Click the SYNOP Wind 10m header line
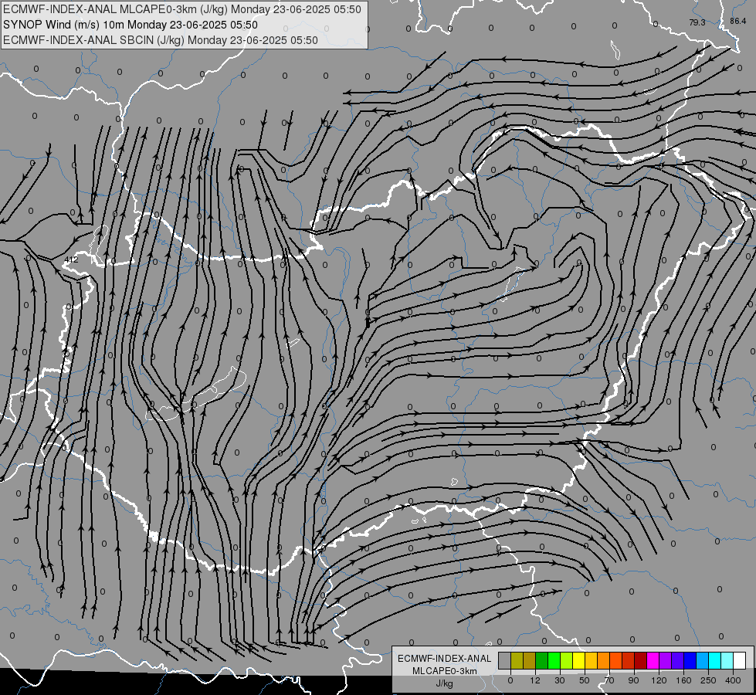This screenshot has height=695, width=756. (131, 25)
